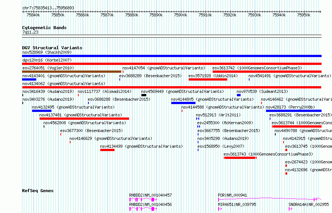
Task: Click esv2455300 (McKernan2009) label
Action: point(225,123)
